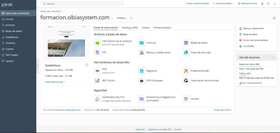The width and height of the screenshot is (280, 133).
Task: Open Backup y restauración sidebar shortcut
Action: click(253, 28)
